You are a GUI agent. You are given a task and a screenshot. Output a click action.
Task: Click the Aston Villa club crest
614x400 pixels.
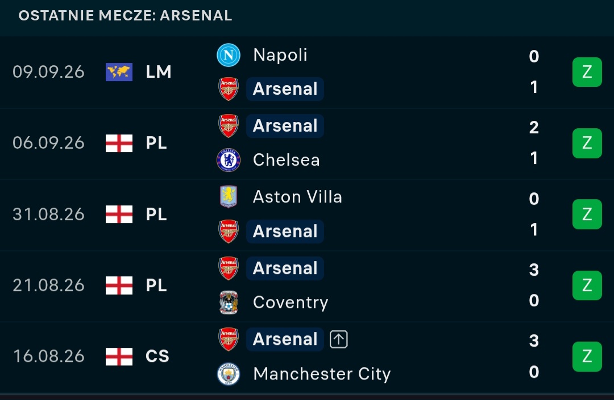[x=229, y=196]
